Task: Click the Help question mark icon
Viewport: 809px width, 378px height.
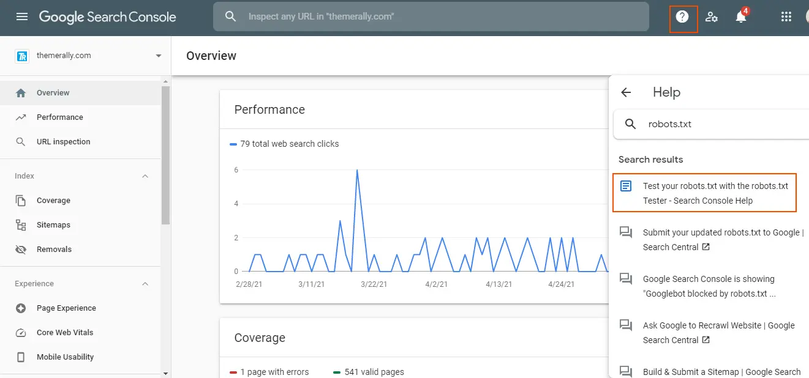Action: [x=682, y=17]
